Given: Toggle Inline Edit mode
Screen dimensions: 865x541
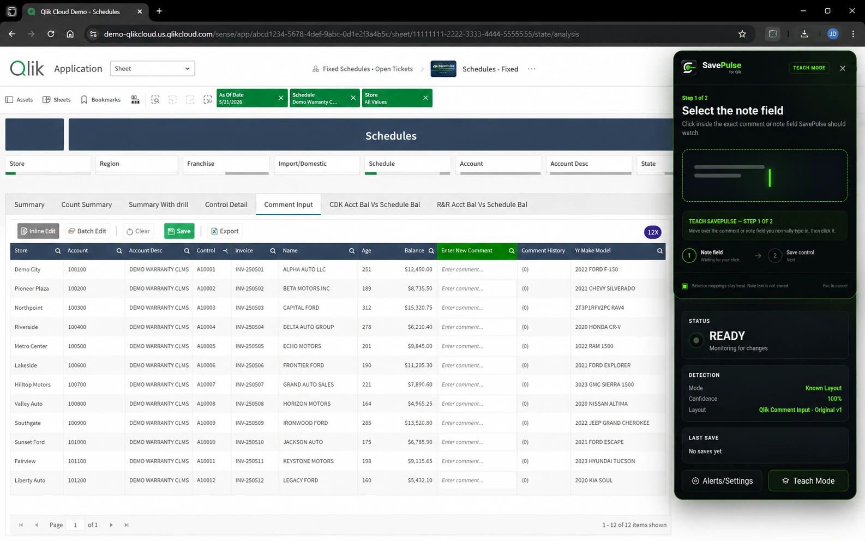Looking at the screenshot, I should 38,231.
